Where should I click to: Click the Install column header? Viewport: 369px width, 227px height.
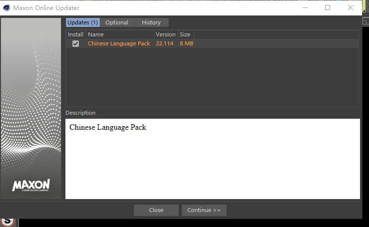76,34
